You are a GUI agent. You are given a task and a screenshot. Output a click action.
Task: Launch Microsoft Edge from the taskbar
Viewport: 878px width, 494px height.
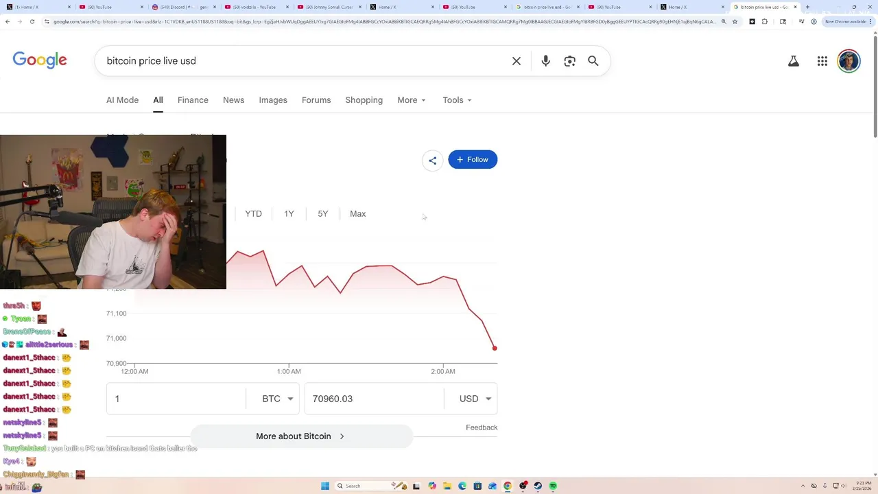pos(462,486)
